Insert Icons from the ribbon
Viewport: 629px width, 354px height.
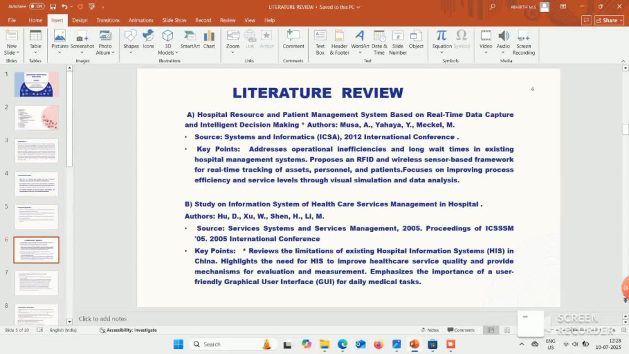pyautogui.click(x=148, y=39)
